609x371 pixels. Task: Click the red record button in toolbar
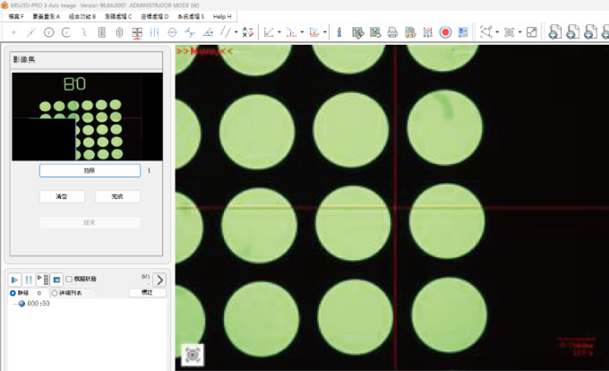tap(445, 32)
